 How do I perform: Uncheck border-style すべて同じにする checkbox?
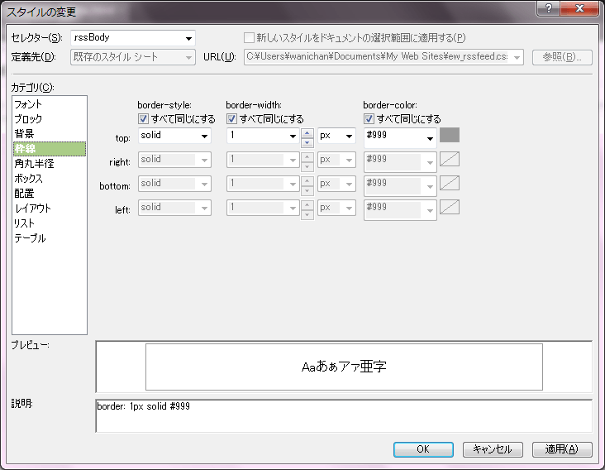[x=143, y=118]
